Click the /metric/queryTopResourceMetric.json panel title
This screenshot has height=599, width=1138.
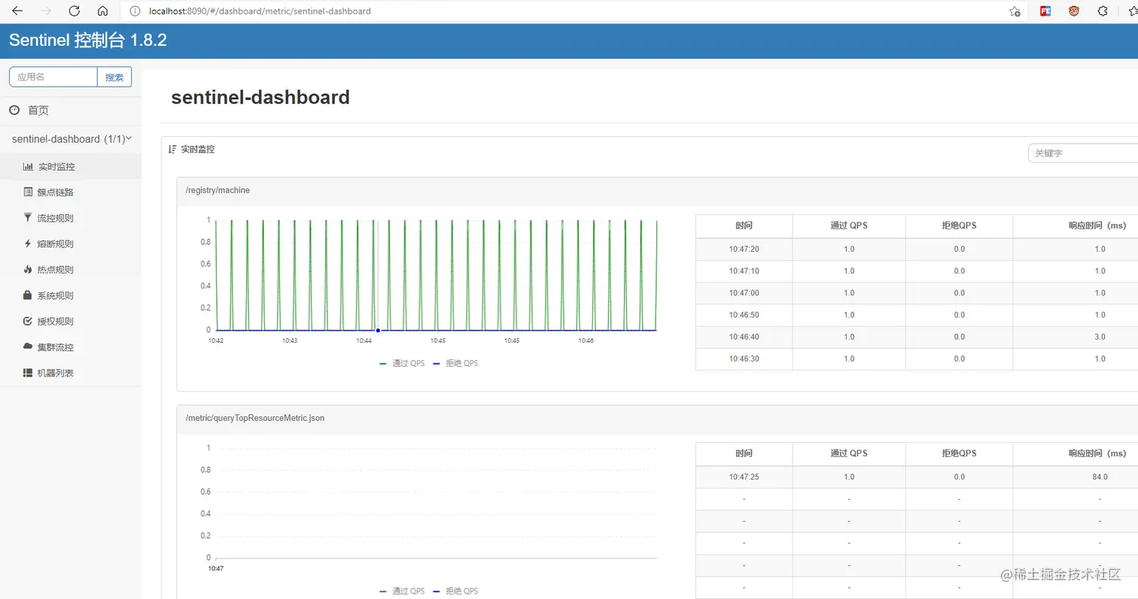(255, 418)
